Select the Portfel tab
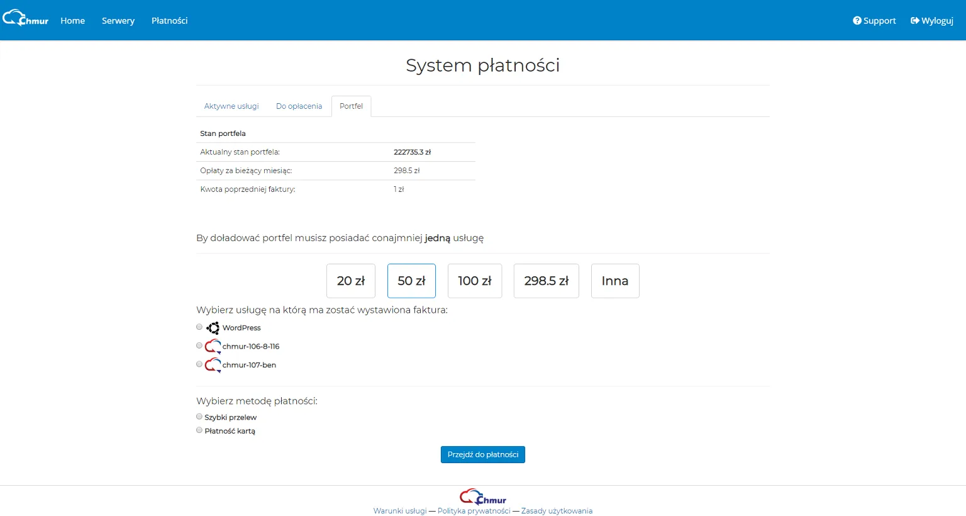 [x=351, y=106]
